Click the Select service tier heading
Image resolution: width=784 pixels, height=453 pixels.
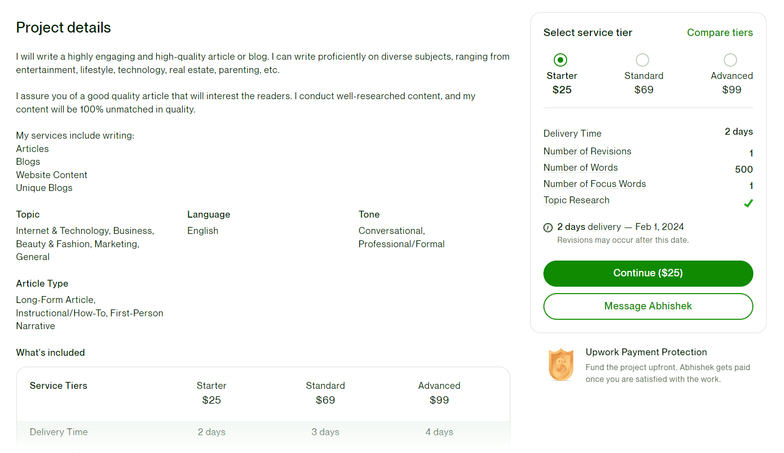point(588,33)
